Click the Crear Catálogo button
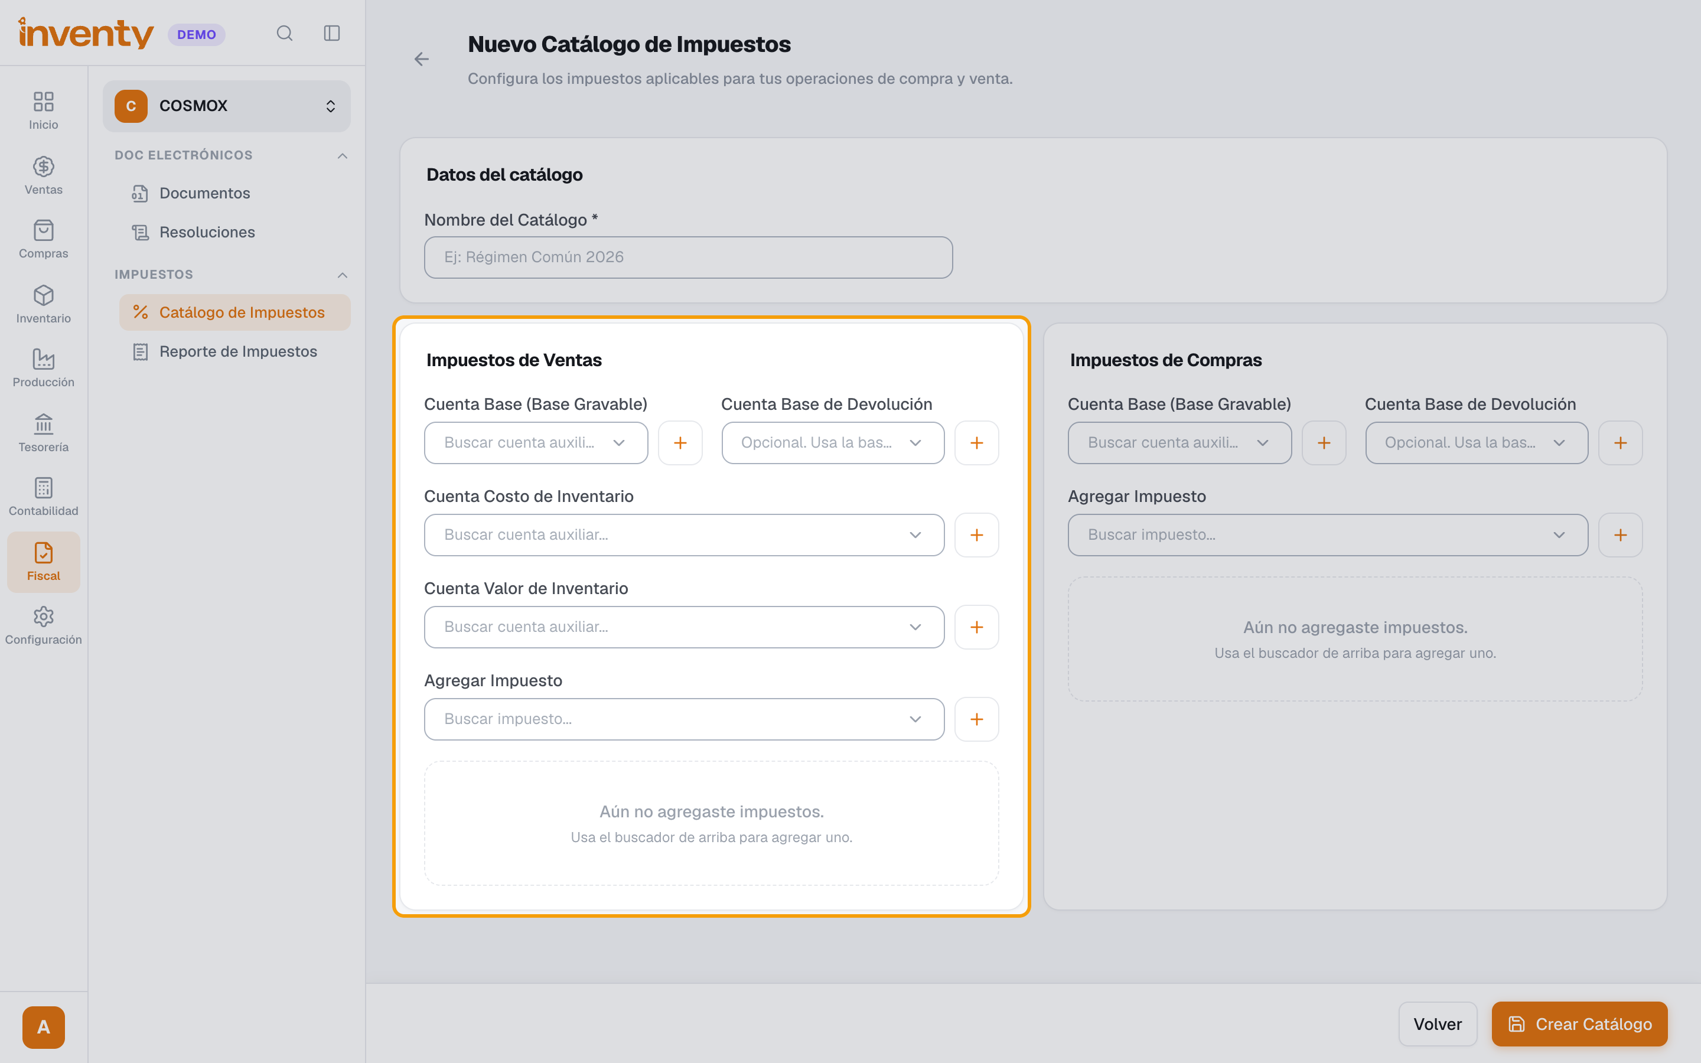 1579,1025
